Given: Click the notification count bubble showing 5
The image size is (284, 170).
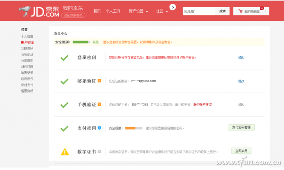Looking at the screenshot, I should click(173, 7).
